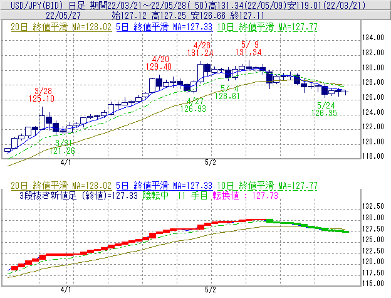Image resolution: width=391 pixels, height=298 pixels.
Task: Click the 安126.66 low price value
Action: 208,16
